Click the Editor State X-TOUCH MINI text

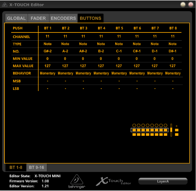tap(35, 176)
